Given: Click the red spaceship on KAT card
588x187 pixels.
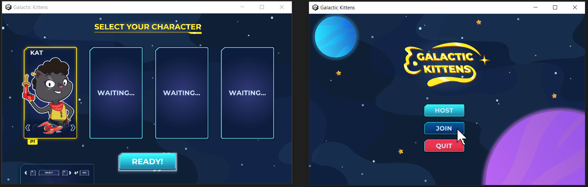Looking at the screenshot, I should [x=50, y=128].
